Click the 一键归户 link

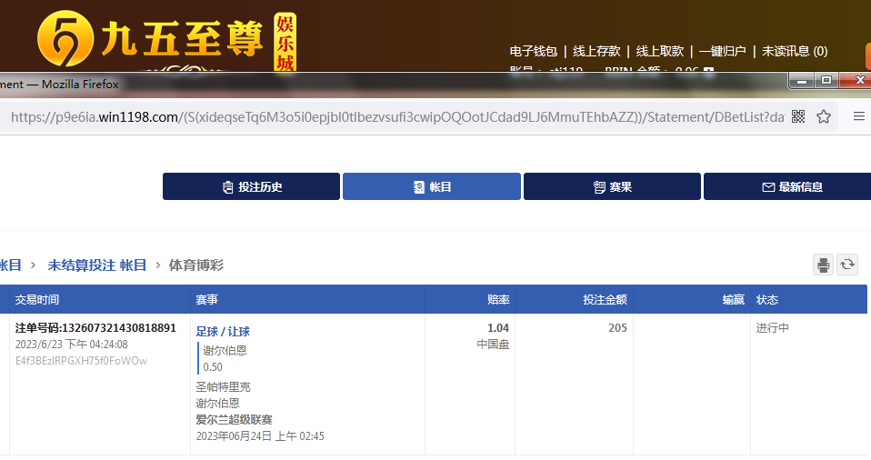pos(722,51)
